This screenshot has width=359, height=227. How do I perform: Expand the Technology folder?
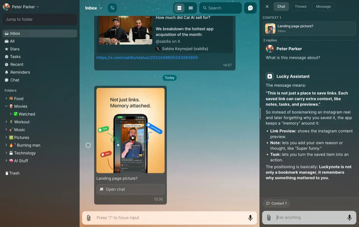click(6, 153)
